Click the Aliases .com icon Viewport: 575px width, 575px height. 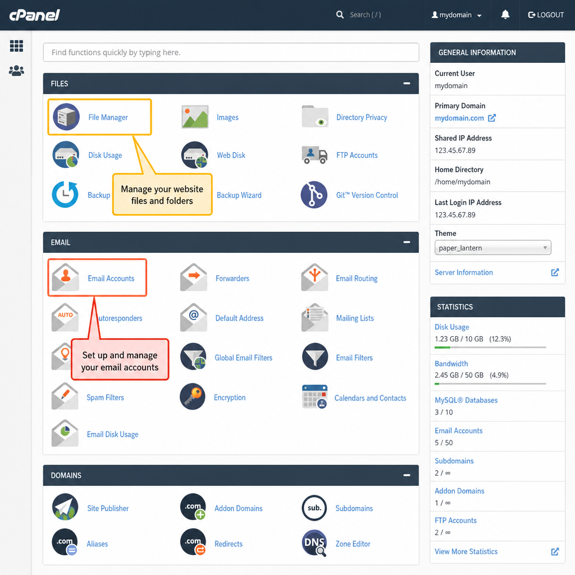click(65, 542)
